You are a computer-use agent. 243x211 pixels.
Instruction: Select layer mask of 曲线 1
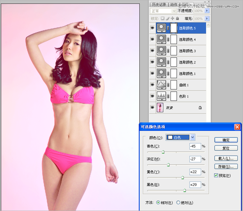[x=173, y=85]
